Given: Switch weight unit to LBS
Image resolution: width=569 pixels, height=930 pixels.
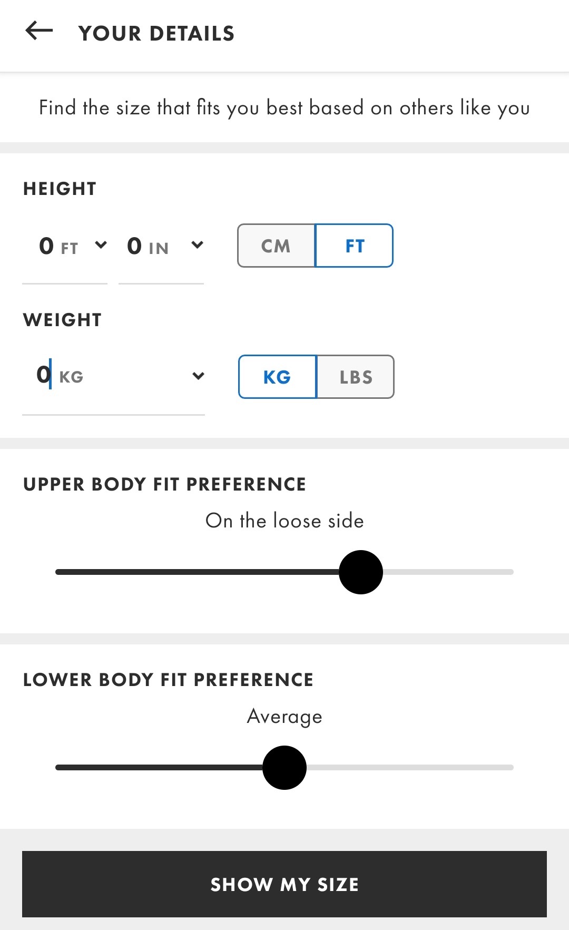Looking at the screenshot, I should point(355,377).
